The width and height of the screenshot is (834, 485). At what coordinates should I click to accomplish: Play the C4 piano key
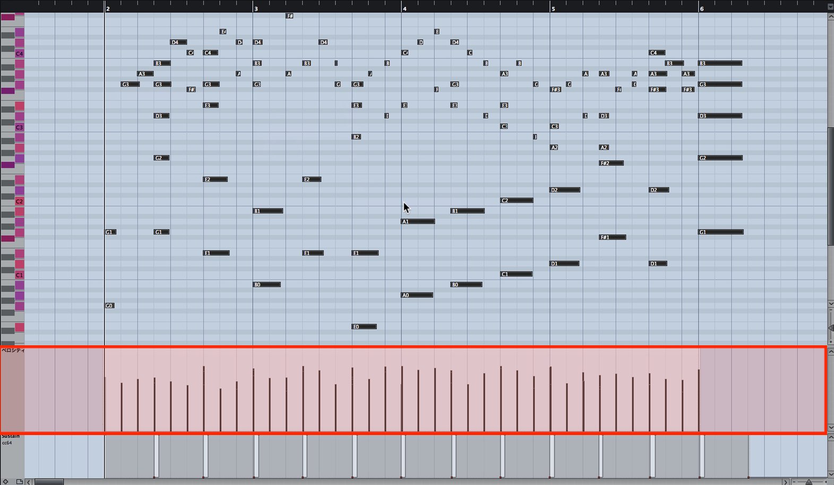click(19, 54)
